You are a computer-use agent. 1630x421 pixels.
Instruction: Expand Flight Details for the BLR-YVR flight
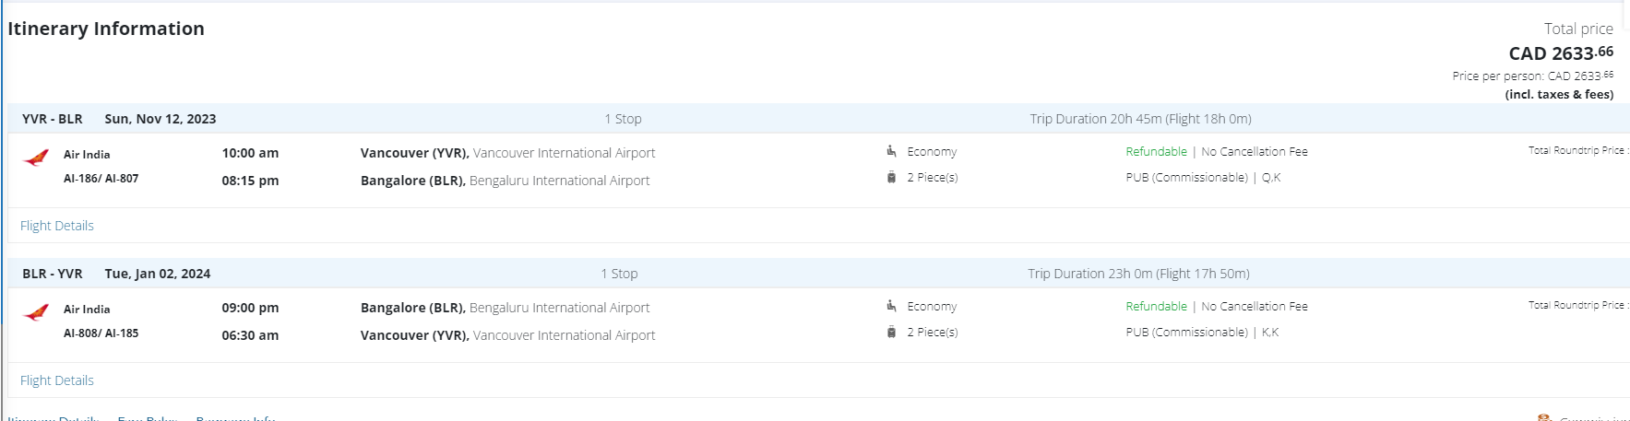pyautogui.click(x=57, y=380)
